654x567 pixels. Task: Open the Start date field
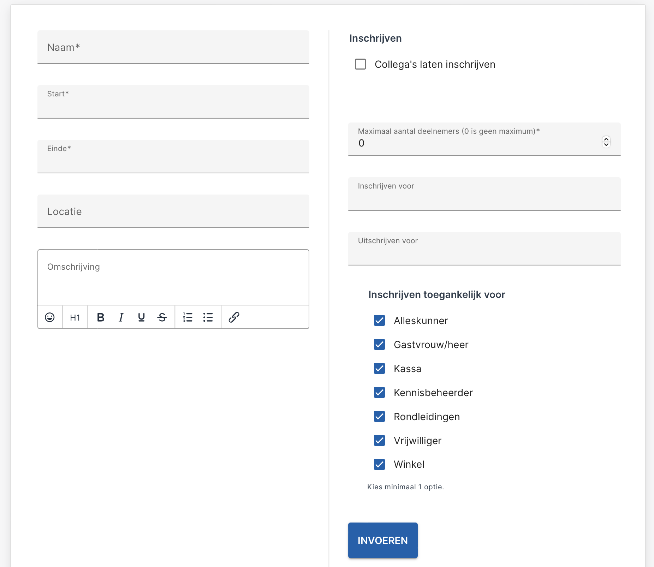pos(173,102)
